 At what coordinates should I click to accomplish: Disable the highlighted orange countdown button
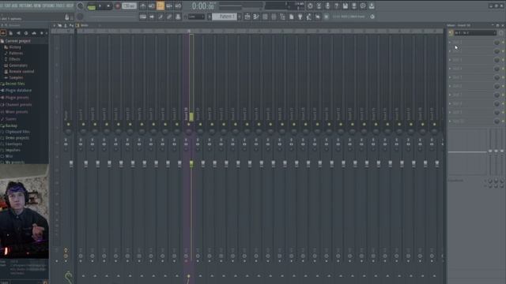[x=160, y=6]
